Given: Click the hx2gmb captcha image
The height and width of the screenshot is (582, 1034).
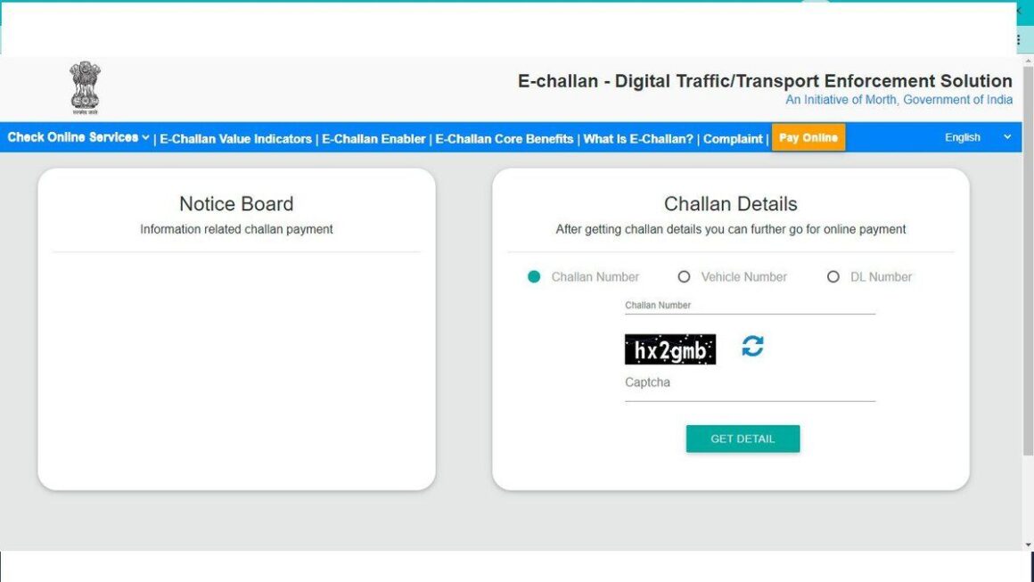Looking at the screenshot, I should (x=669, y=348).
